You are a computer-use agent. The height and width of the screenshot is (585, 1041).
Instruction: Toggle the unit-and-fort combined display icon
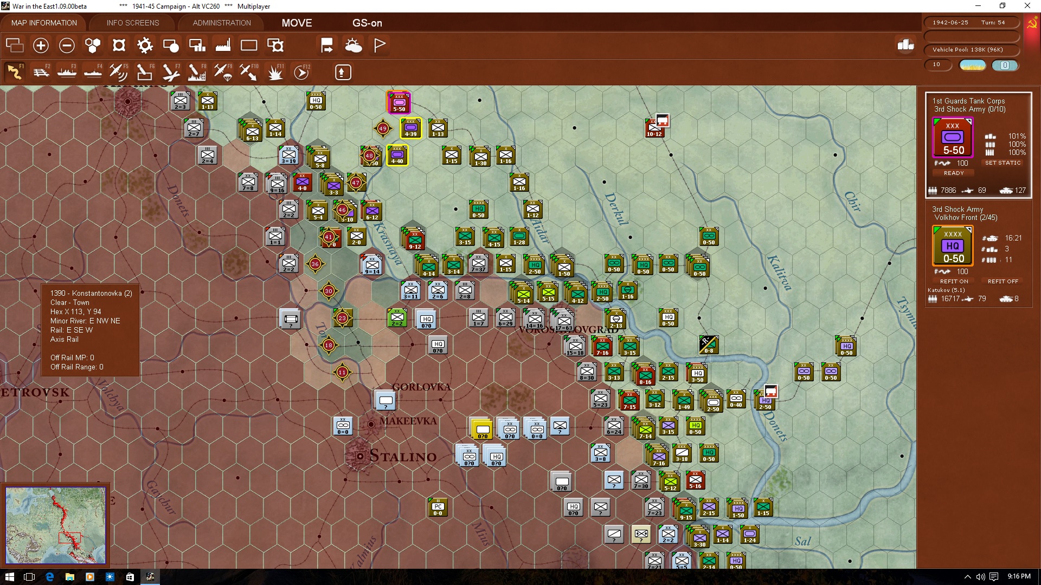(x=275, y=45)
